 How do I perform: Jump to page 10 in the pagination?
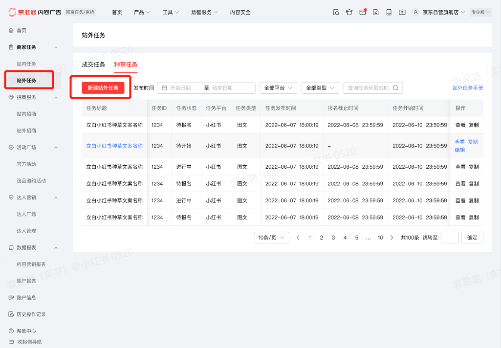coord(380,238)
